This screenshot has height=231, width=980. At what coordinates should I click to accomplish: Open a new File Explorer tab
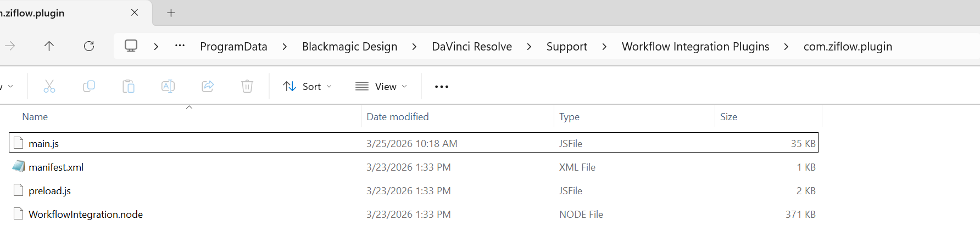tap(171, 13)
